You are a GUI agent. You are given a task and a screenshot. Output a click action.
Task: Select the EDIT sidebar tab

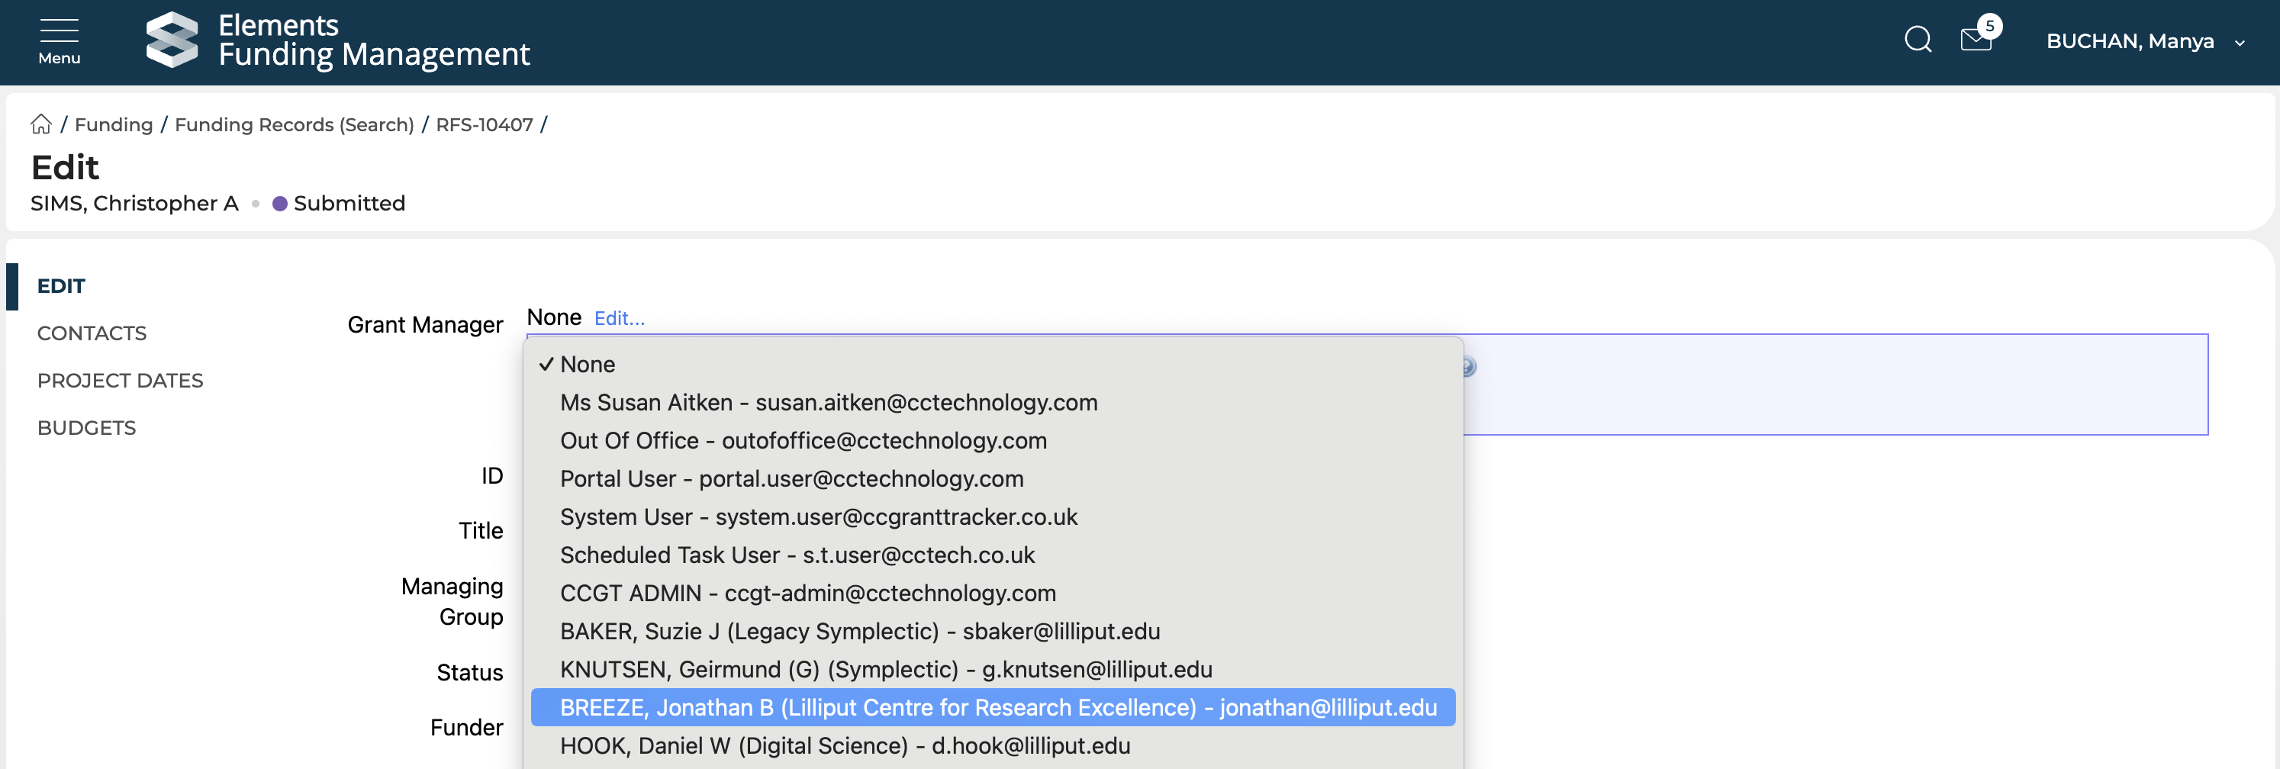pos(61,287)
